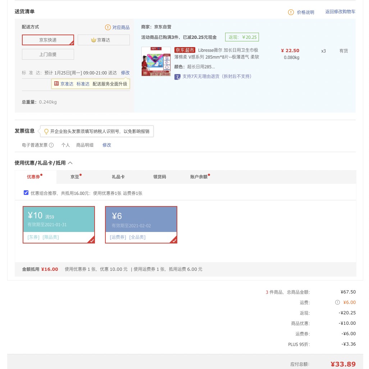Click the Libresse薇尔 product title
The width and height of the screenshot is (369, 369).
(217, 54)
